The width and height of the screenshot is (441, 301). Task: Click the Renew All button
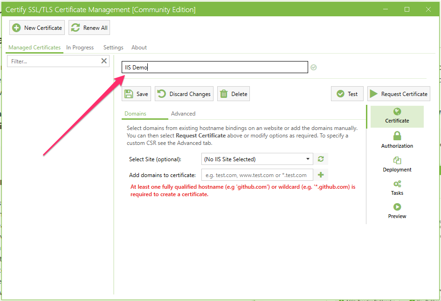click(x=89, y=27)
